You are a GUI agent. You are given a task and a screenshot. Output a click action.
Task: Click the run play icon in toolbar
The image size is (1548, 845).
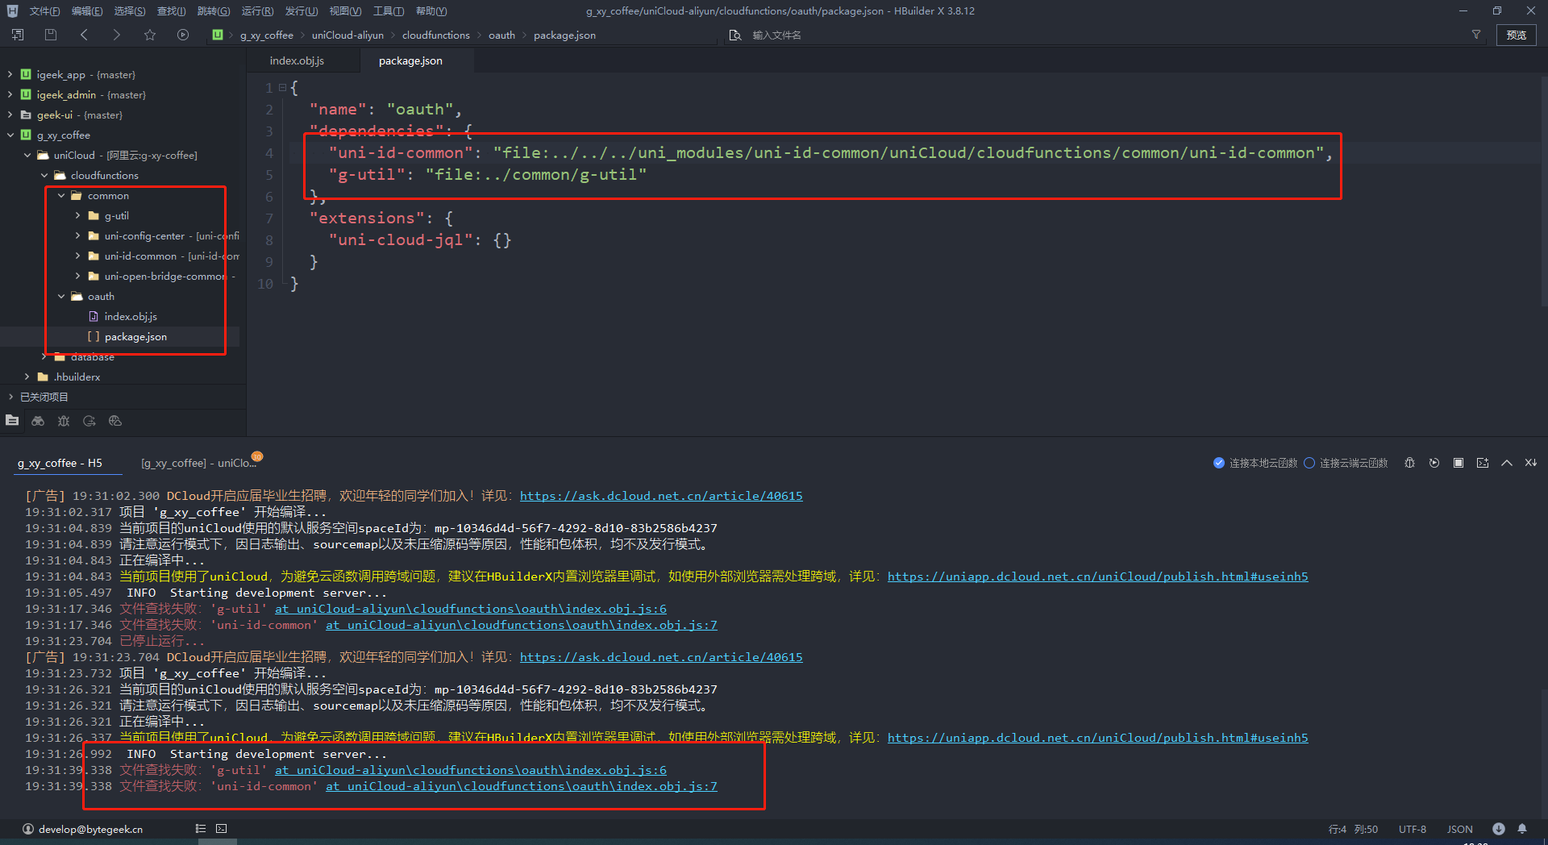coord(183,35)
